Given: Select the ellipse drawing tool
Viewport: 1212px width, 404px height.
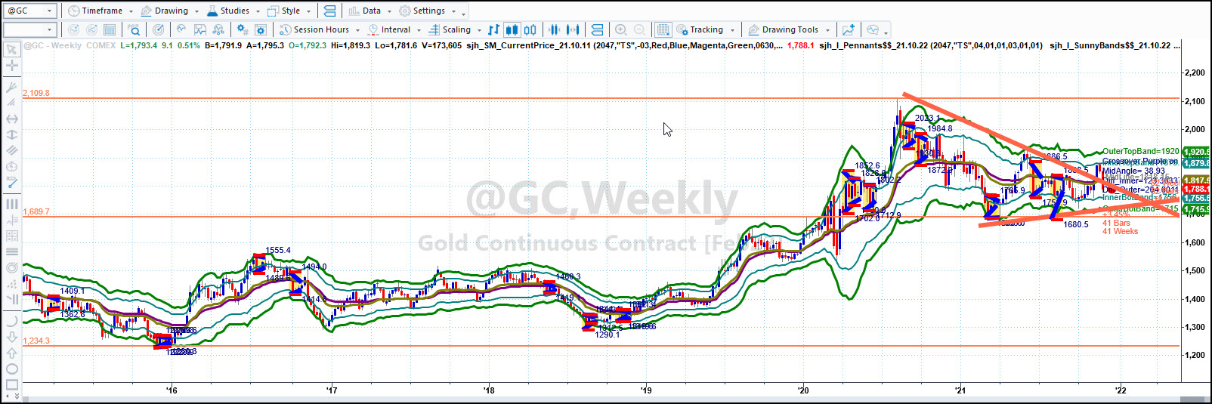Looking at the screenshot, I should pos(11,369).
